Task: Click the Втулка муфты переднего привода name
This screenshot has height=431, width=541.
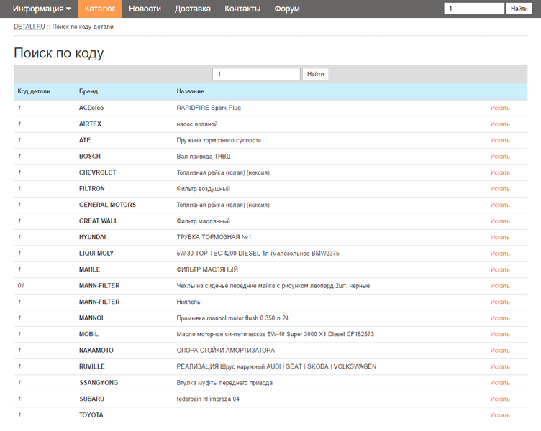Action: (224, 383)
